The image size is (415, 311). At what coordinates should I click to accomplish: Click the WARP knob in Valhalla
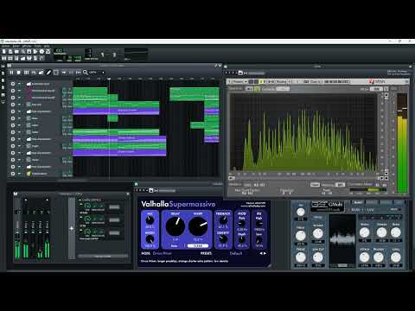pyautogui.click(x=198, y=226)
